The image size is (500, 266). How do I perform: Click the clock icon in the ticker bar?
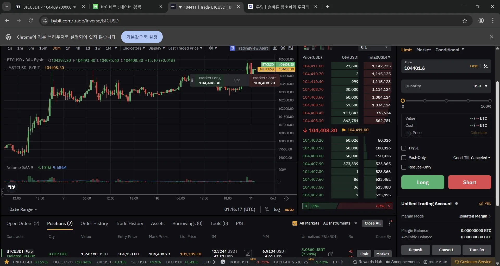[x=223, y=262]
